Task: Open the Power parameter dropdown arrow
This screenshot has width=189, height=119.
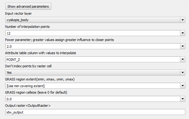Action: click(183, 46)
